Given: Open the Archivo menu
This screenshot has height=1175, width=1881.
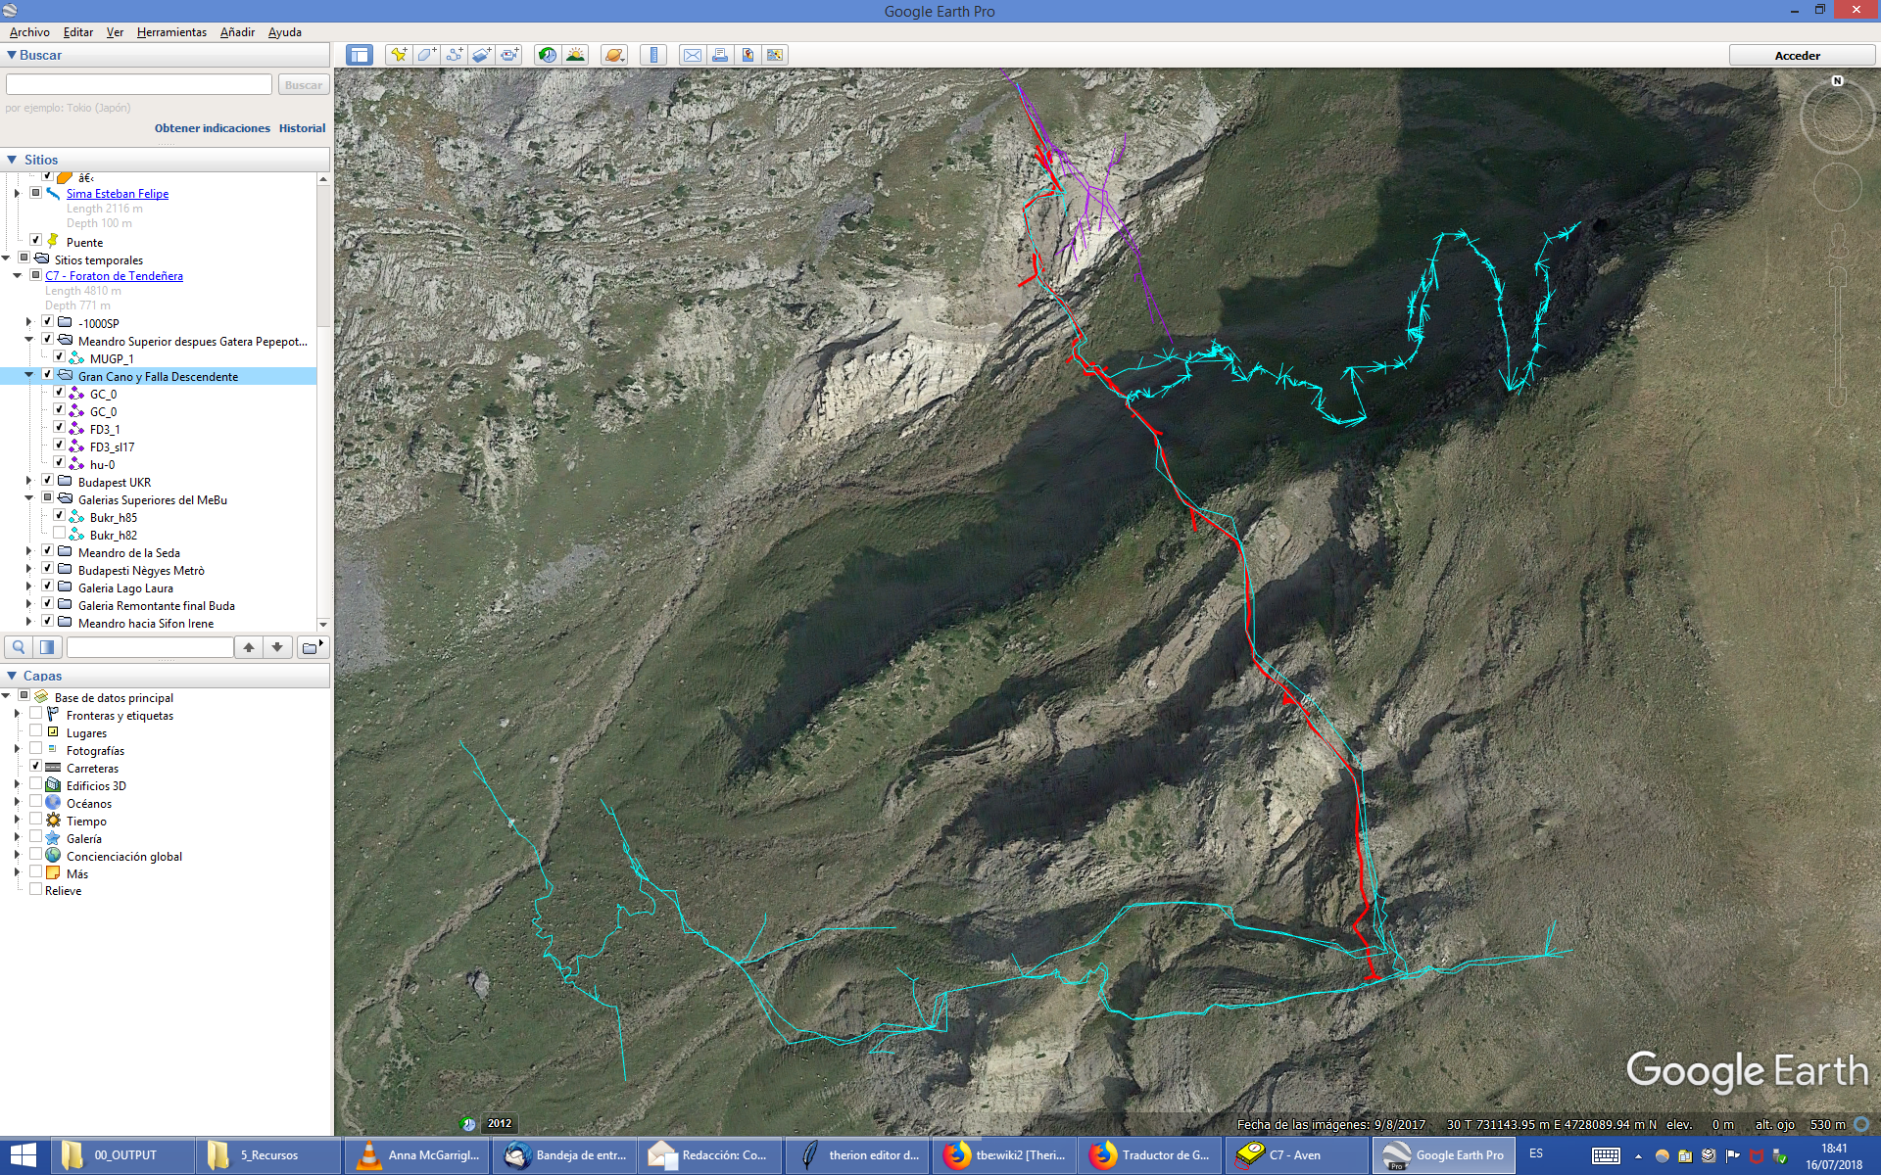Looking at the screenshot, I should point(29,32).
